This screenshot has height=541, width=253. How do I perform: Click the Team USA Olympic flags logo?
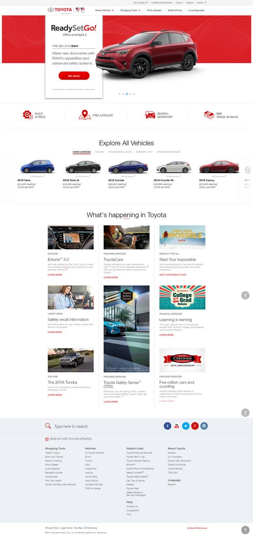(x=80, y=9)
